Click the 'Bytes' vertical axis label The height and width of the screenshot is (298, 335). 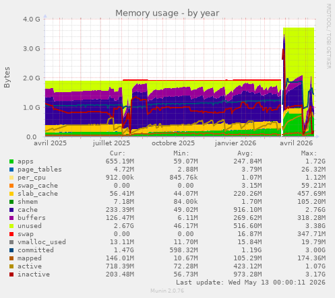point(7,77)
